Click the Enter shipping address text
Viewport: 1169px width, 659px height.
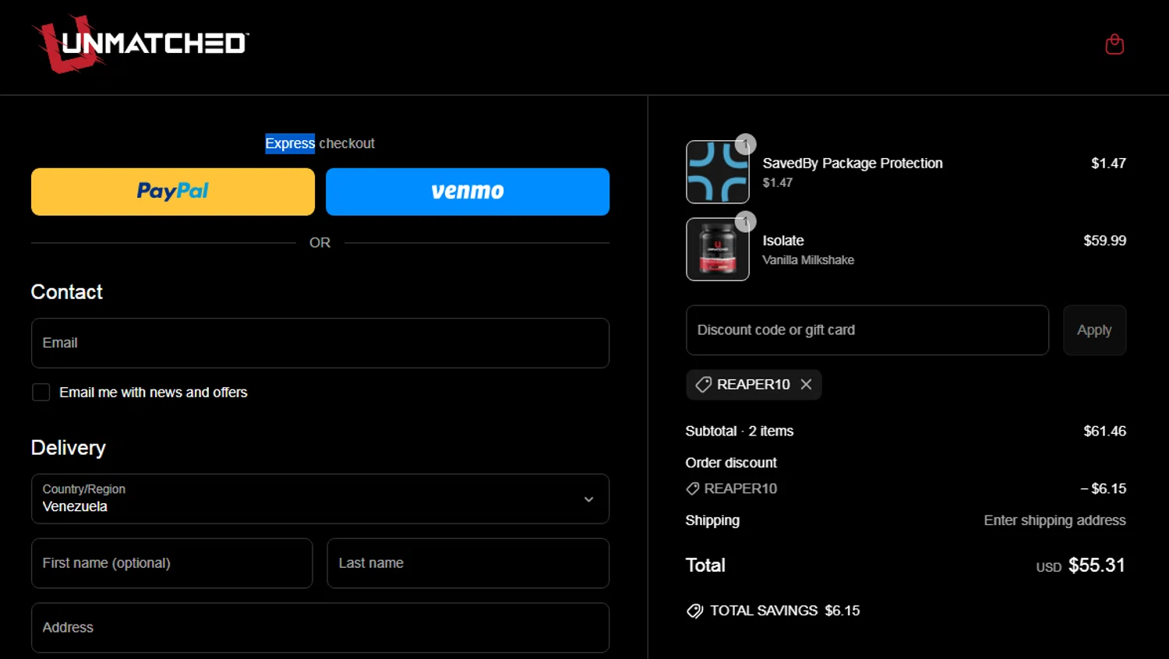[x=1054, y=520]
